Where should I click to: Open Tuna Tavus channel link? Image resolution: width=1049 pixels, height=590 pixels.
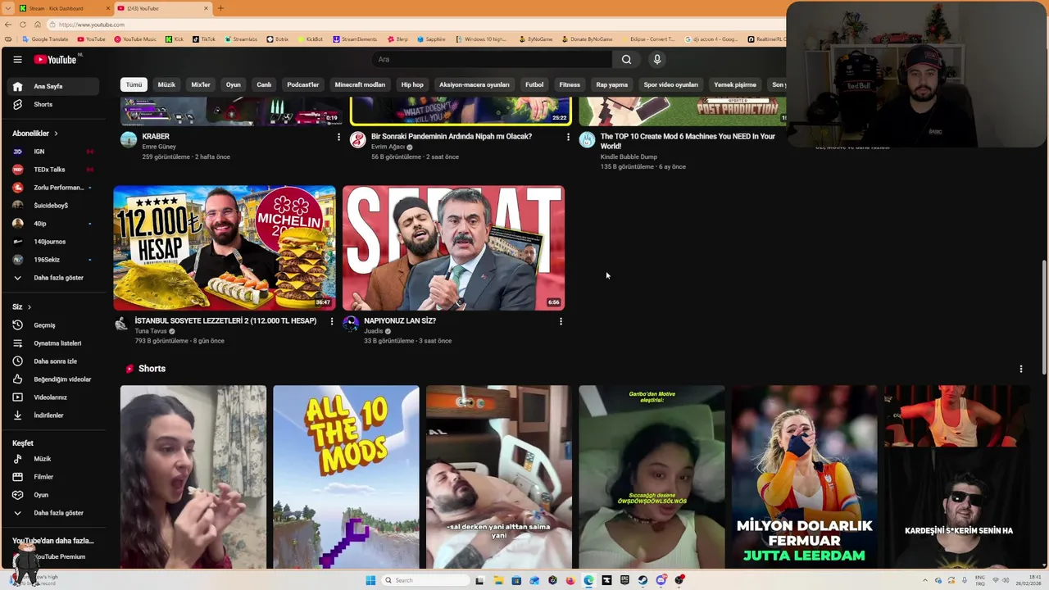pos(151,331)
